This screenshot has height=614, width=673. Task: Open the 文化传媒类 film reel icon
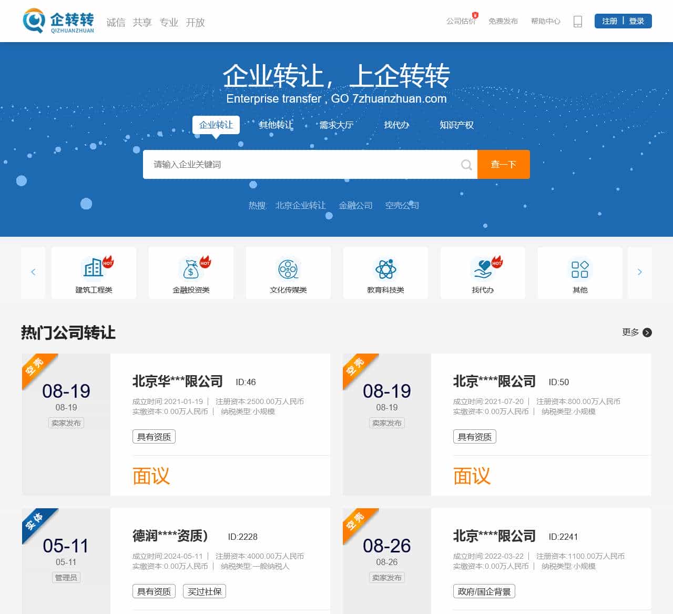click(288, 267)
